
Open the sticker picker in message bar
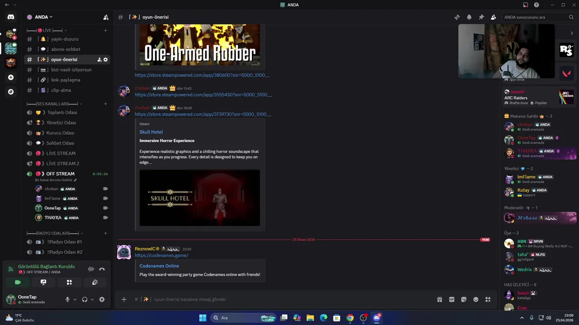click(464, 299)
